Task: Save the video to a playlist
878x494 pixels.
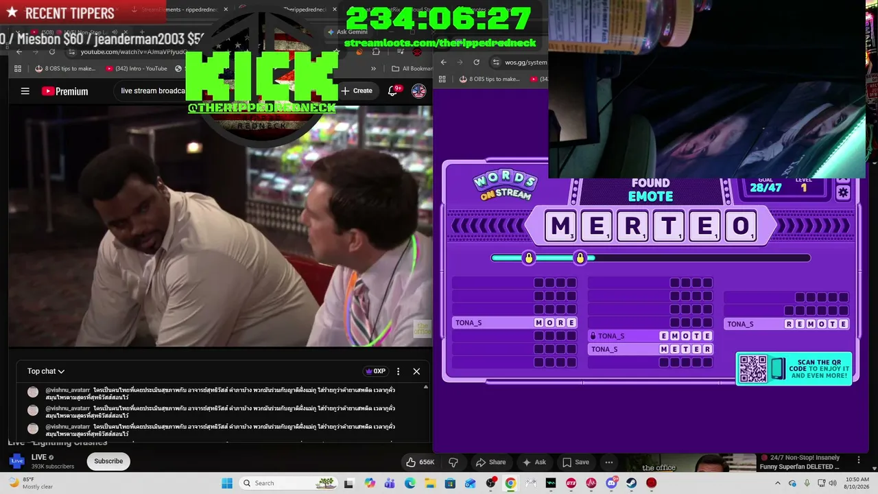Action: coord(576,462)
